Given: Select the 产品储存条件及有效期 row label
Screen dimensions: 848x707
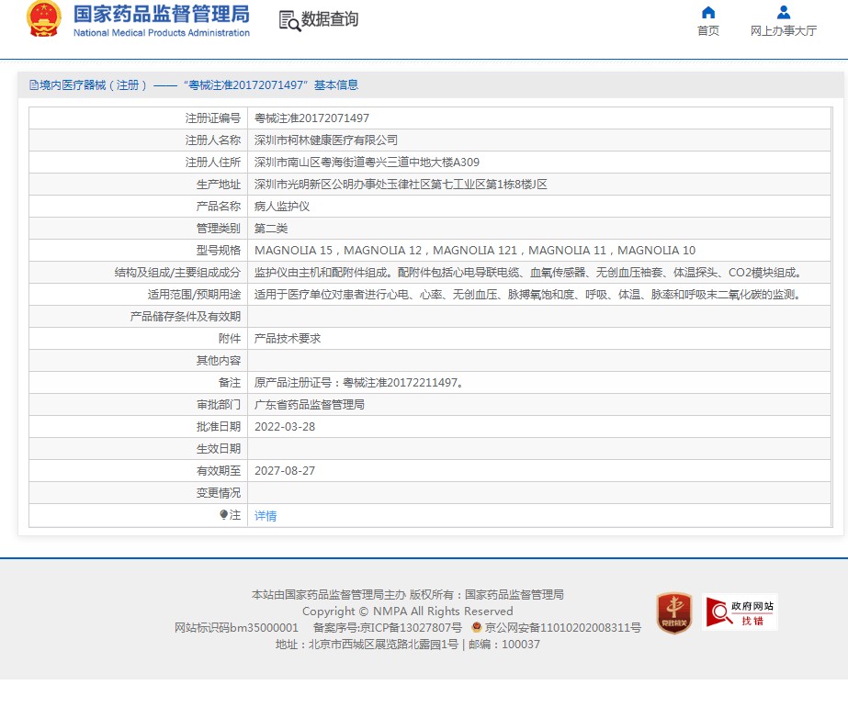Looking at the screenshot, I should pos(186,316).
